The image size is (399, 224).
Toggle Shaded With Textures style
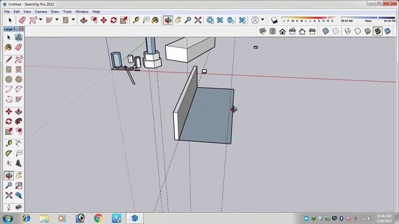(x=378, y=31)
